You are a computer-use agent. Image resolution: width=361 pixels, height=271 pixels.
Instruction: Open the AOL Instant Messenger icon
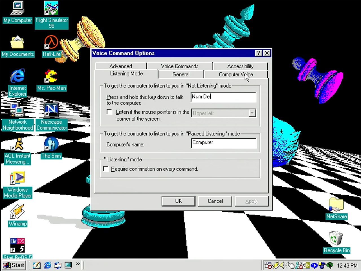coord(17,144)
